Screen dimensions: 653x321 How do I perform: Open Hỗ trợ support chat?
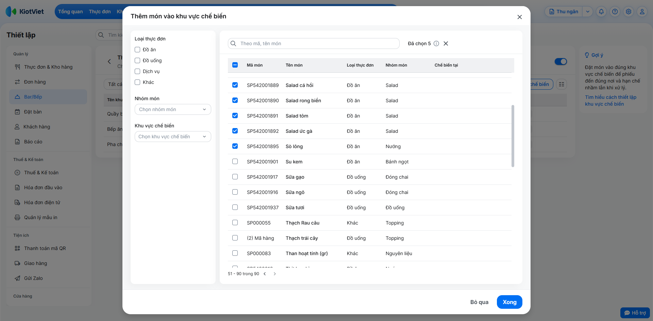(635, 313)
